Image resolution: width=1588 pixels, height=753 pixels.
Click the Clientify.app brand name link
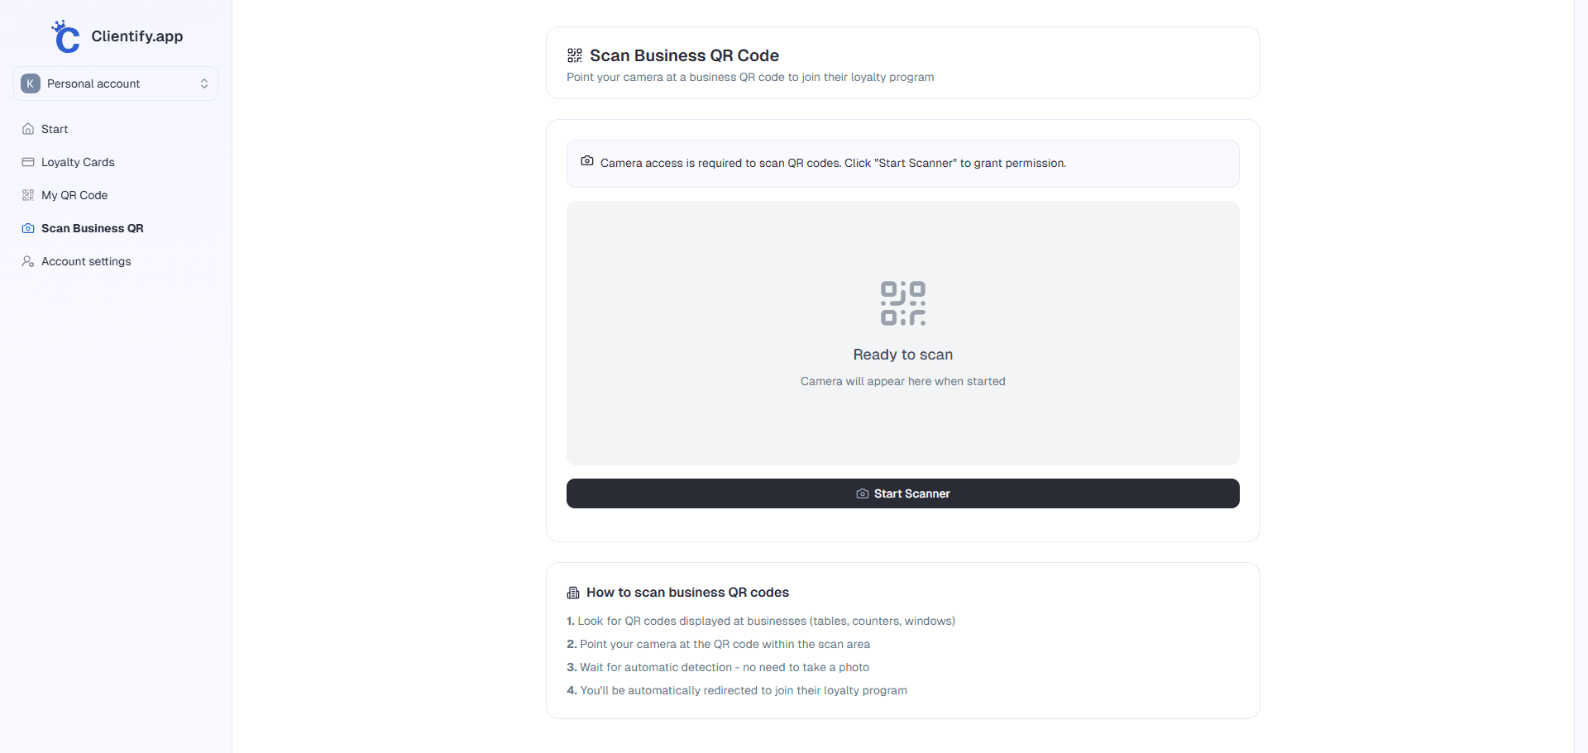pos(137,36)
